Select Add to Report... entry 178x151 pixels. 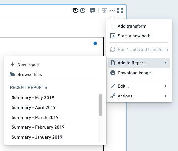coord(139,63)
